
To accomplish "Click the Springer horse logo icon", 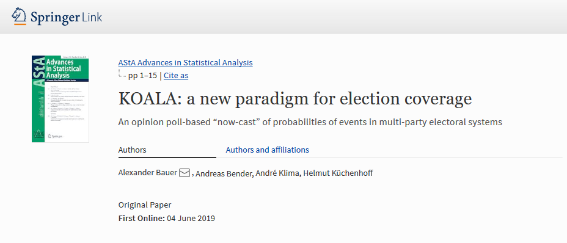I will point(19,16).
